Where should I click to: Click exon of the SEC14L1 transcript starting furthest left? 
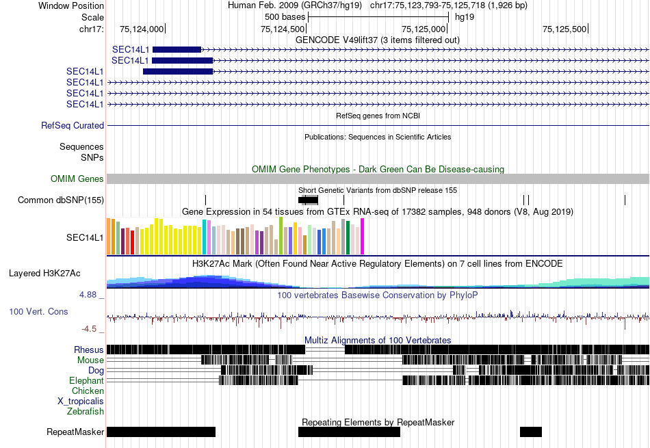click(178, 71)
